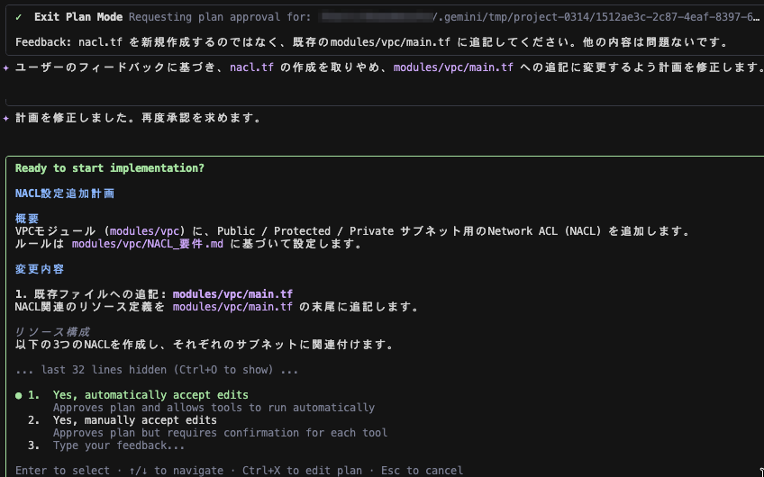The height and width of the screenshot is (477, 764).
Task: Click the NACL設定追加計画 plan title
Action: coord(65,193)
